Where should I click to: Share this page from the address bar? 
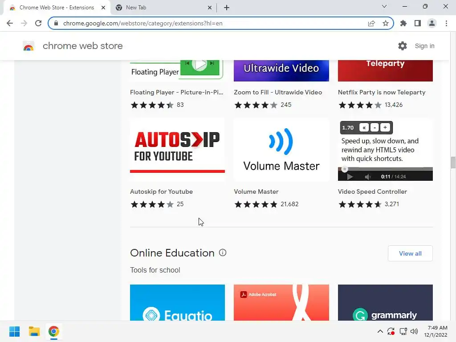[x=371, y=23]
